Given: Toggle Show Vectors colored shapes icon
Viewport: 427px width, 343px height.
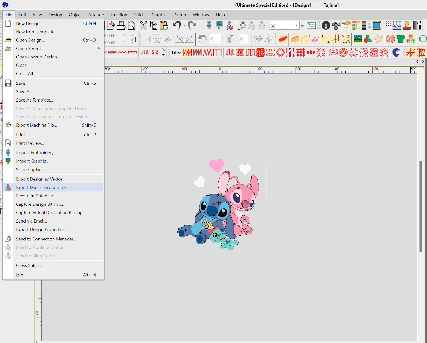Looking at the screenshot, I should 368,39.
